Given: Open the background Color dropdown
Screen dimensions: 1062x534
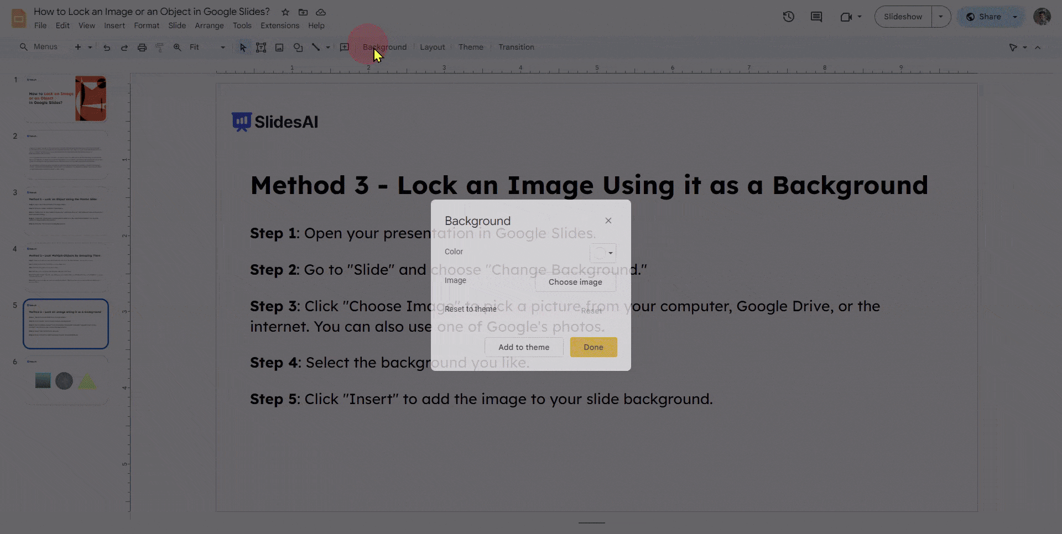Looking at the screenshot, I should (x=603, y=253).
